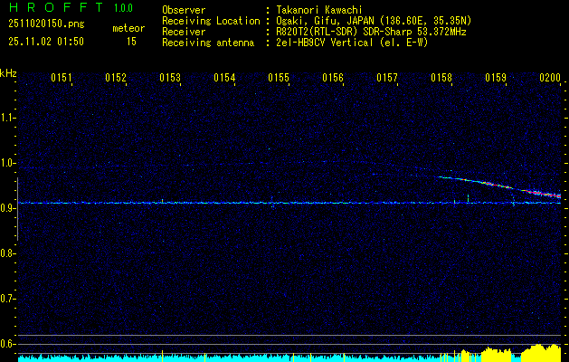
Task: Click the 0151 time marker
Action: 62,79
